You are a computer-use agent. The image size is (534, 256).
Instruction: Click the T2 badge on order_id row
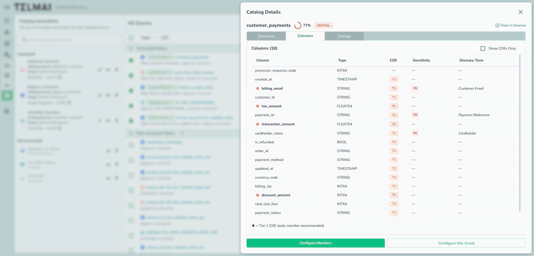point(394,151)
